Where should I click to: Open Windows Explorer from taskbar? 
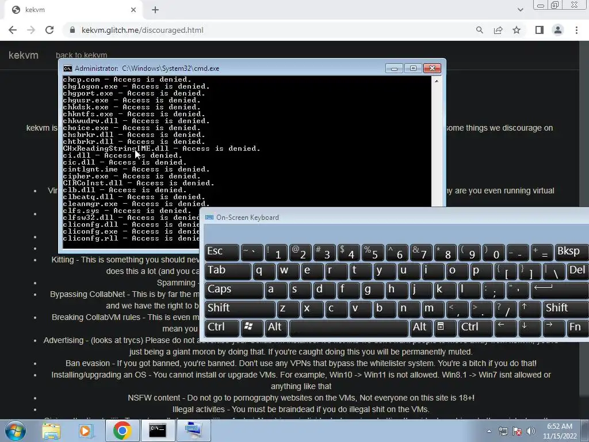click(x=51, y=430)
